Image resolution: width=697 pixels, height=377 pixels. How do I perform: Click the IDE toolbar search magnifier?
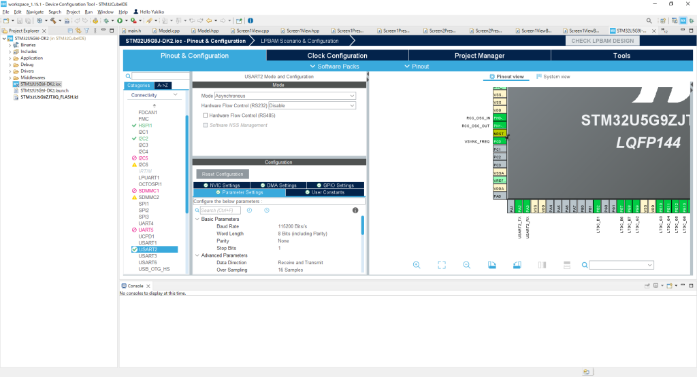tap(649, 20)
